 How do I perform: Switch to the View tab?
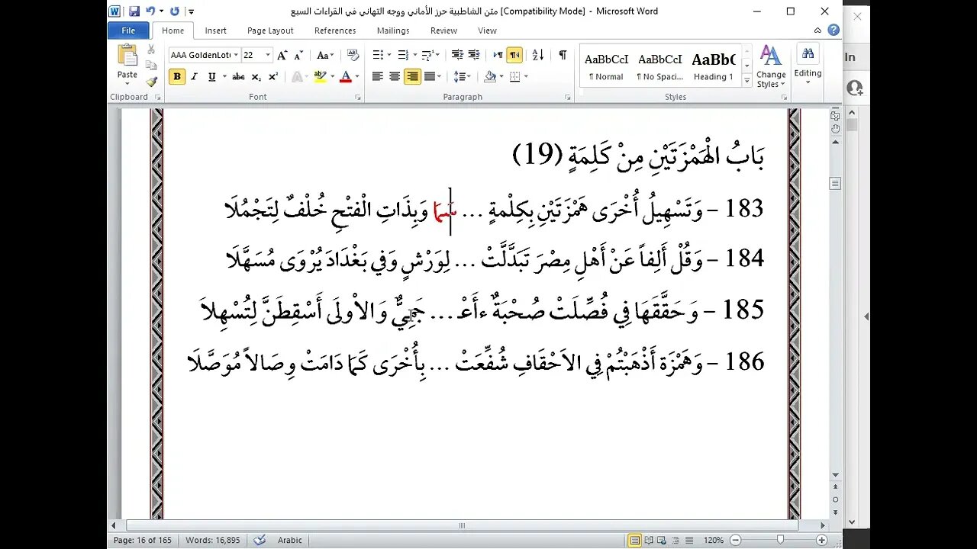pyautogui.click(x=487, y=30)
